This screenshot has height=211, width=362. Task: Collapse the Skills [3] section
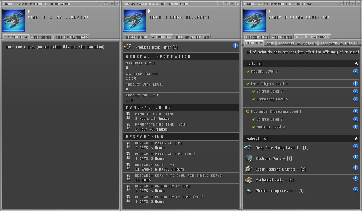pos(356,63)
